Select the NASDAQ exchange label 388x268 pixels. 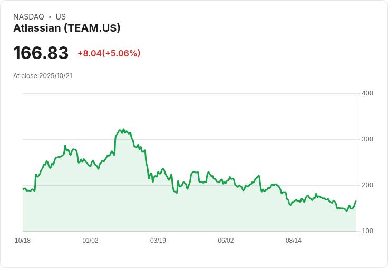pos(28,17)
